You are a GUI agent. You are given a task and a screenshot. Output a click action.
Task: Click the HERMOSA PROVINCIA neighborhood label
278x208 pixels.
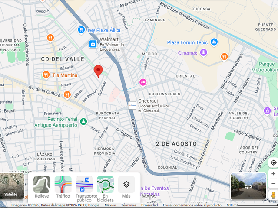pos(105,151)
